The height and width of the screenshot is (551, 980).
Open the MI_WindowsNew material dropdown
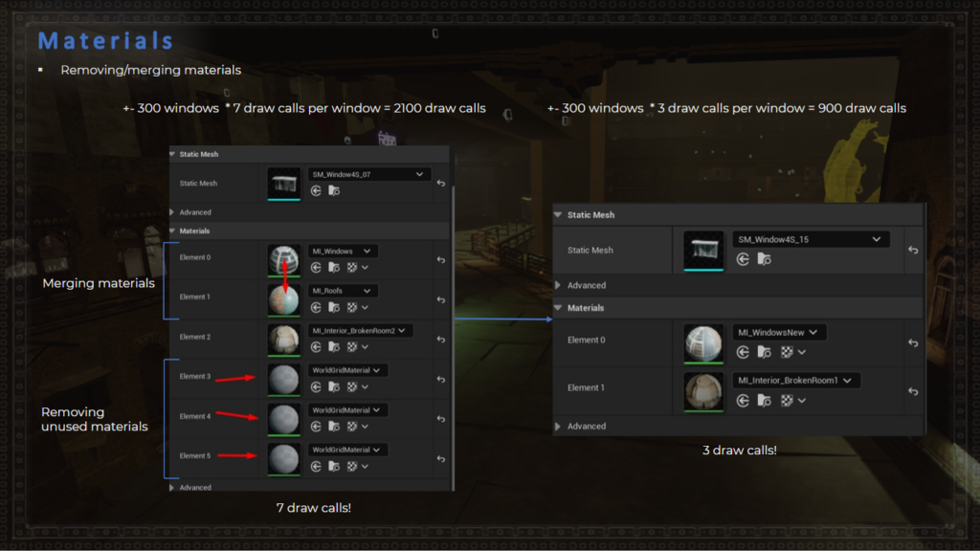779,332
